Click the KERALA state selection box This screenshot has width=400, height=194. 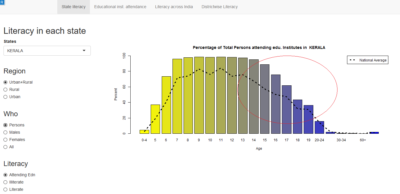tap(44, 51)
